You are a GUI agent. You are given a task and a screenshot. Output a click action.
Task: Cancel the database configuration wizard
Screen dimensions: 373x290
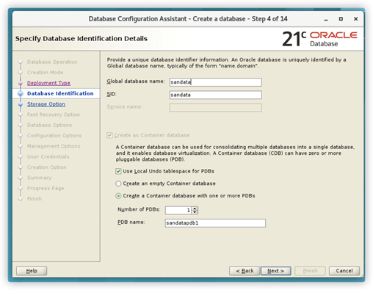coord(344,271)
